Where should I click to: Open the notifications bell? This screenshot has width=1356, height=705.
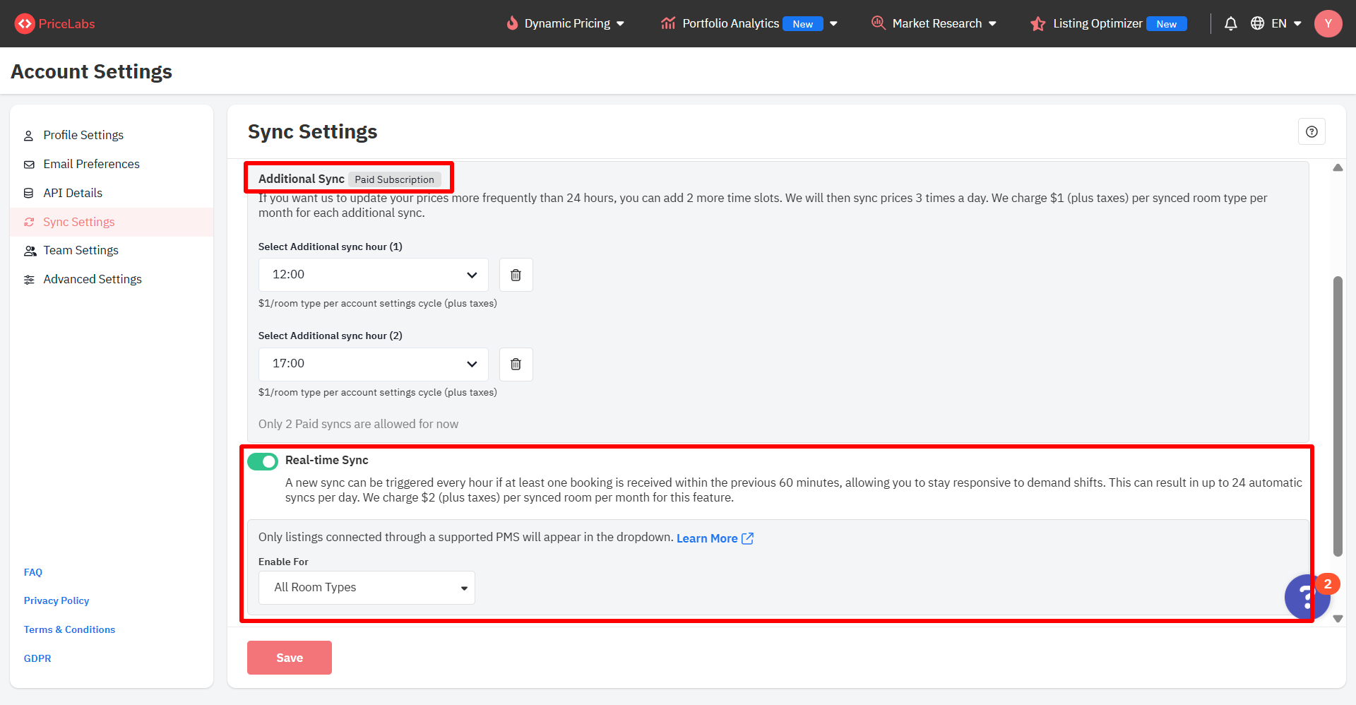point(1230,23)
